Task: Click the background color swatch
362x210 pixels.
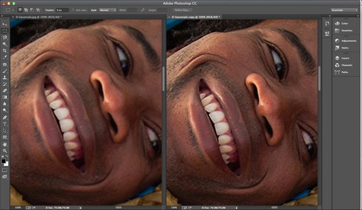Action: click(x=7, y=164)
